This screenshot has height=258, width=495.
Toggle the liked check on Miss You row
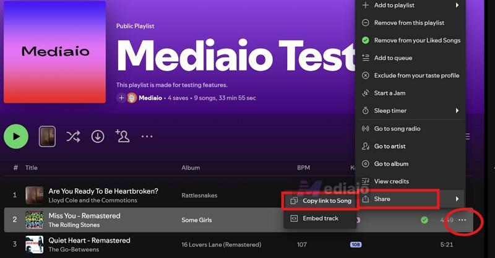424,220
